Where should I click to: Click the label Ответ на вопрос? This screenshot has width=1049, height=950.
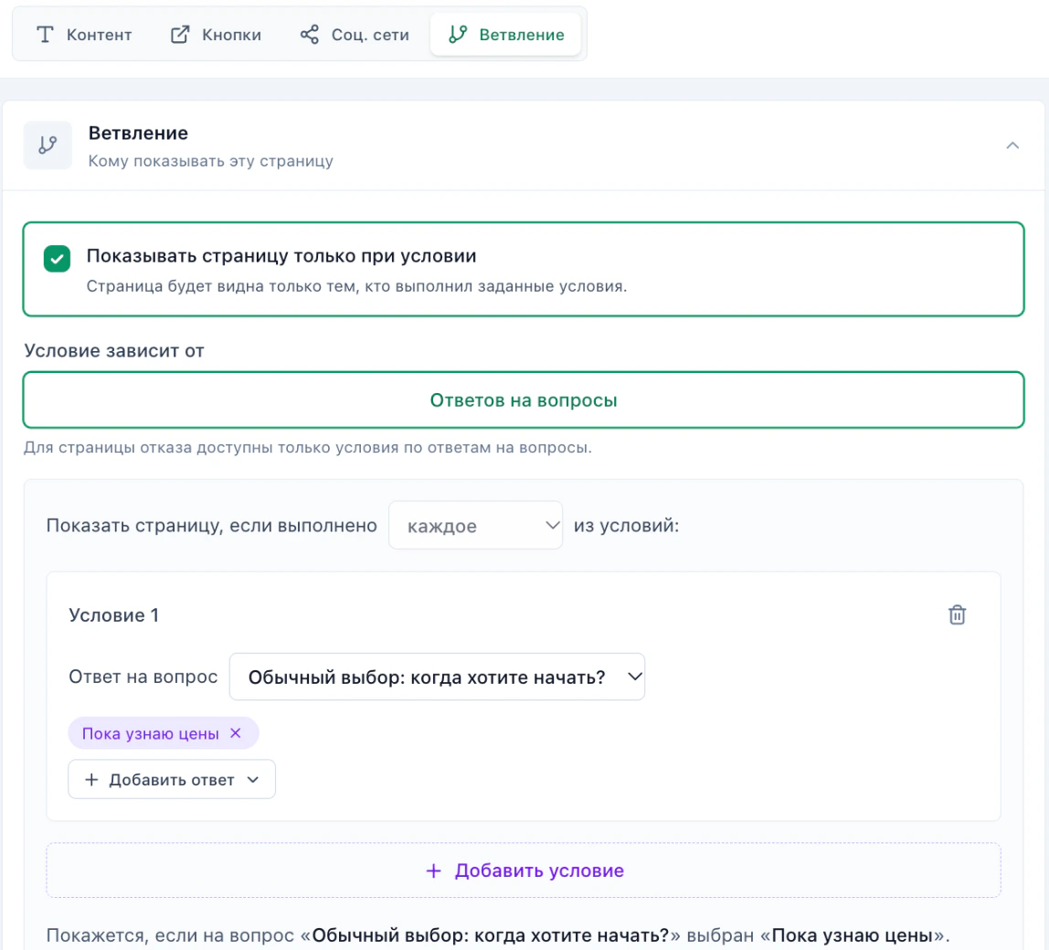(143, 677)
